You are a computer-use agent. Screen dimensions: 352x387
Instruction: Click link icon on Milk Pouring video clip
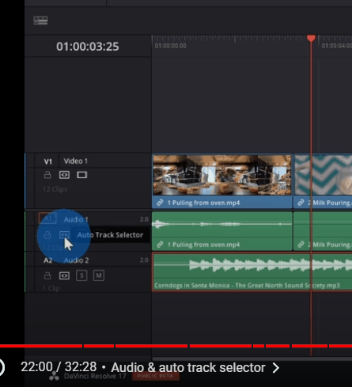pos(301,203)
